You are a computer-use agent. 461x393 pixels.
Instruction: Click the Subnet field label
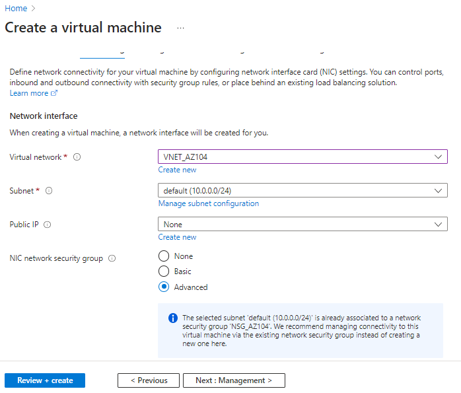[21, 191]
